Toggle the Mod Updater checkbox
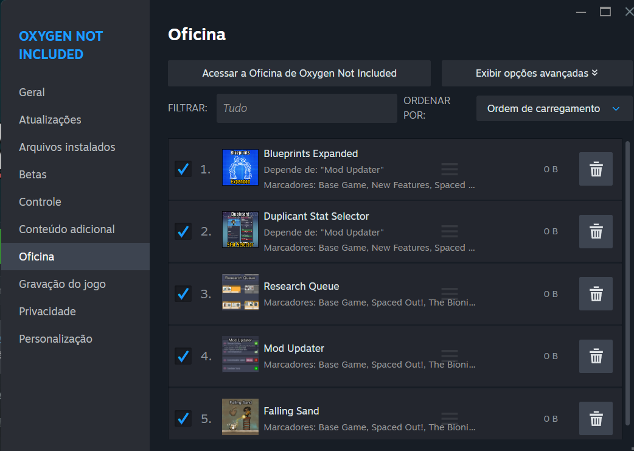This screenshot has width=634, height=451. (x=183, y=356)
